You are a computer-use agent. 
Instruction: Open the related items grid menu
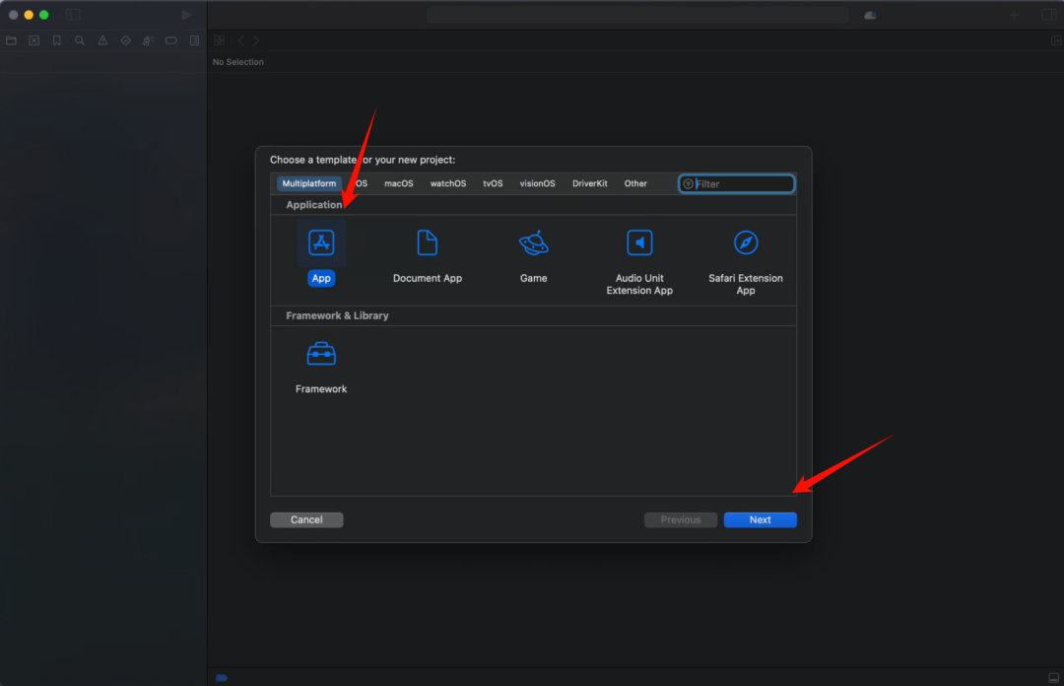[x=219, y=40]
